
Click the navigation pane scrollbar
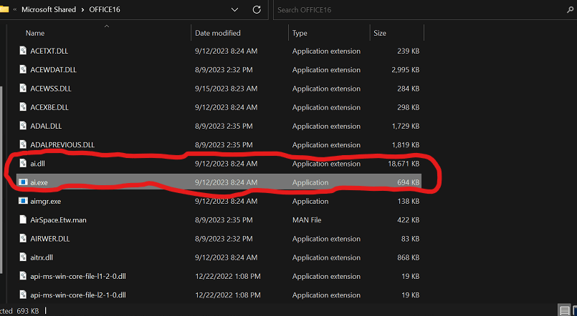[x=1, y=180]
